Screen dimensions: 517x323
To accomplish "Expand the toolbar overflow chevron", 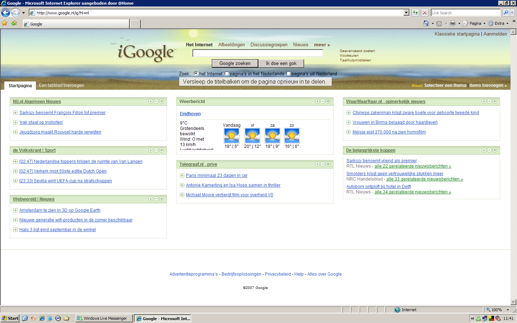I will tap(514, 21).
